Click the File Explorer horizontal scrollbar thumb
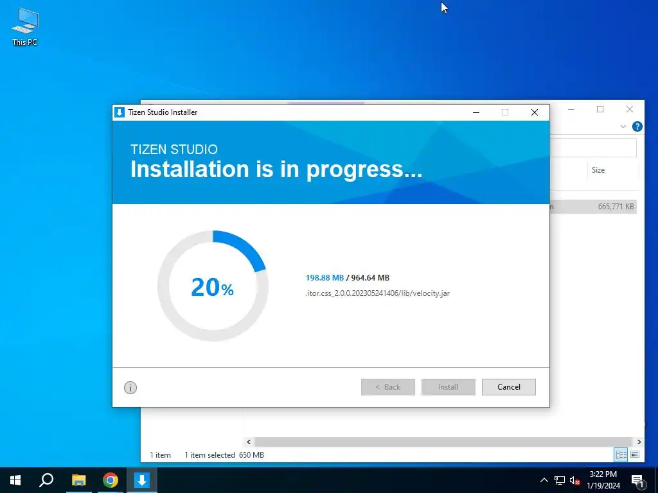The height and width of the screenshot is (493, 658). pyautogui.click(x=443, y=442)
